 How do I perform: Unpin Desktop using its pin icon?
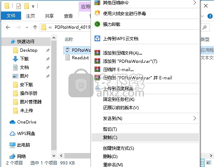(x=48, y=50)
